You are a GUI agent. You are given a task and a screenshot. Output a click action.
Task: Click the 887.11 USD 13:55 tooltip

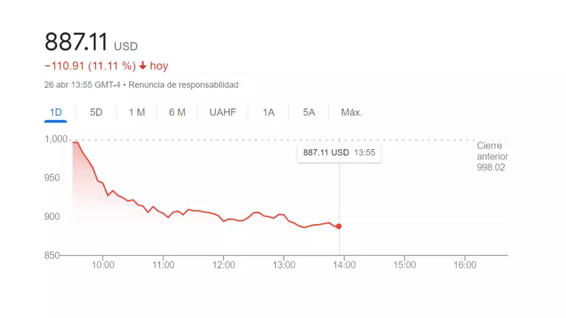pos(339,153)
